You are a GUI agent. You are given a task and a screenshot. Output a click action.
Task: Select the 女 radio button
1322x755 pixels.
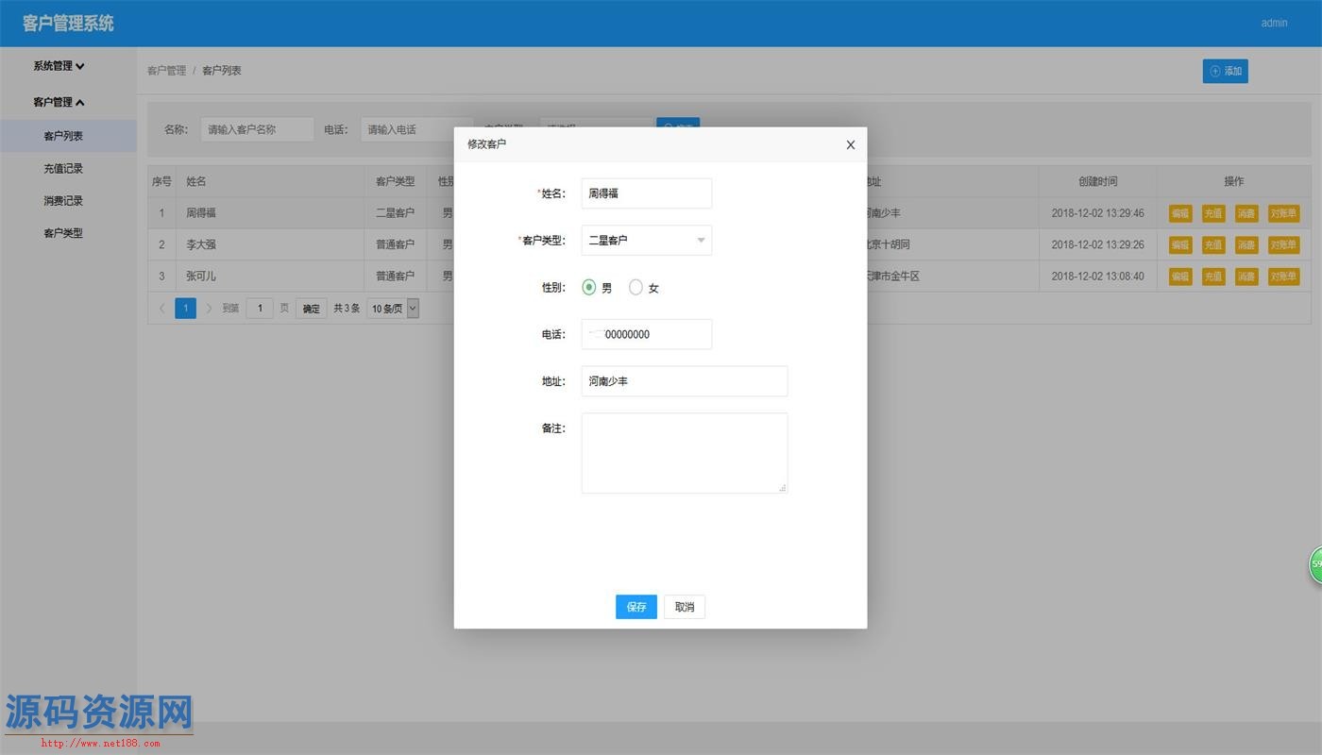[x=636, y=287]
